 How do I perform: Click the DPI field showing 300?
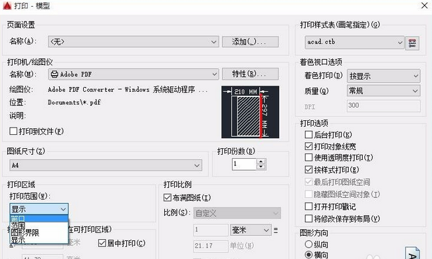383,106
